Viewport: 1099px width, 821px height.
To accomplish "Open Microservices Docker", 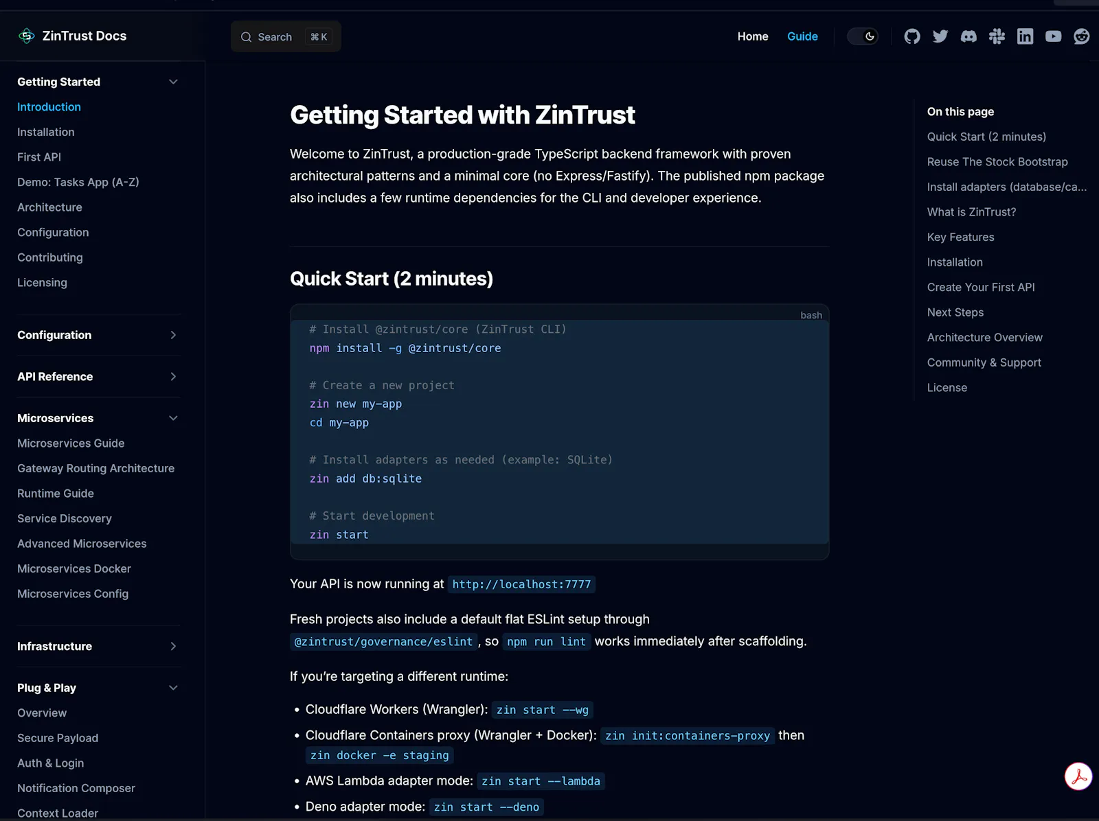I will [x=74, y=568].
